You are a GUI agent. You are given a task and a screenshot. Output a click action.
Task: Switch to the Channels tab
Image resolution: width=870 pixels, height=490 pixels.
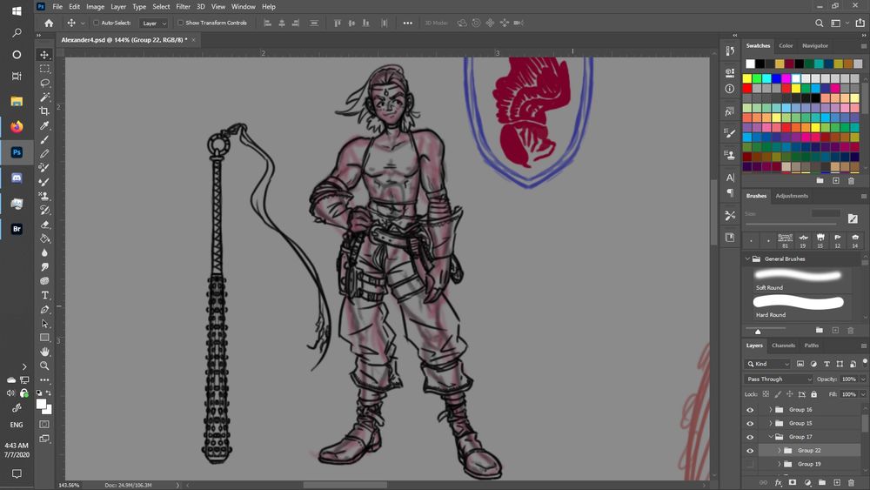click(783, 346)
